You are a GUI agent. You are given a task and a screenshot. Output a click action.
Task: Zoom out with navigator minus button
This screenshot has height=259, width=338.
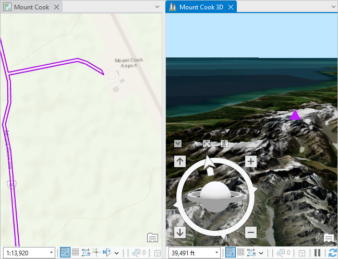click(251, 232)
